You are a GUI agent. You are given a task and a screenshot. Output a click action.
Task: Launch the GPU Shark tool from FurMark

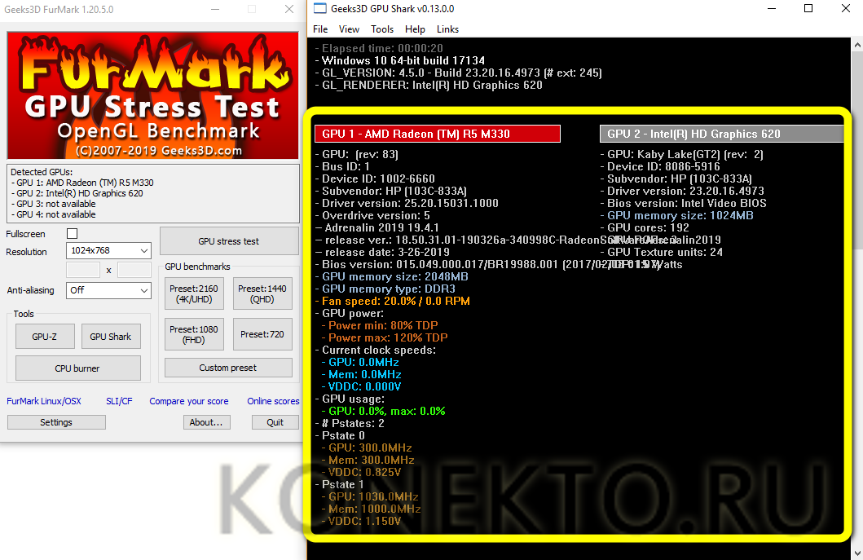[x=111, y=337]
